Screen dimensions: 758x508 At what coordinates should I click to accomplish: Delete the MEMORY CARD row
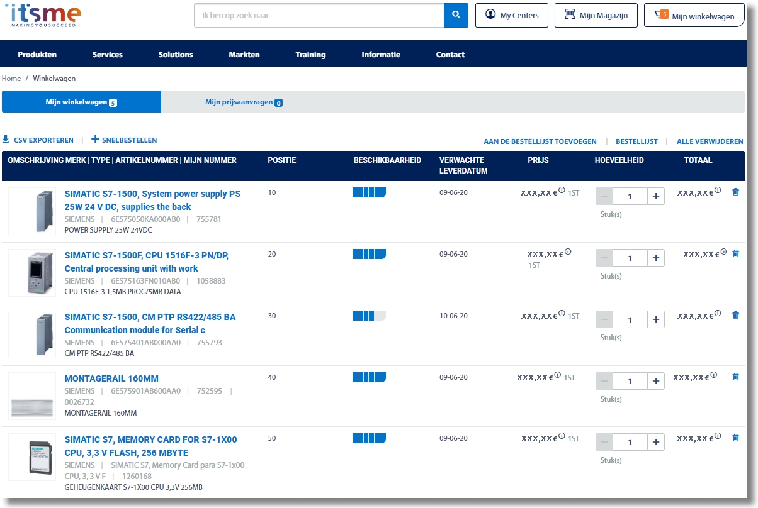pyautogui.click(x=735, y=438)
